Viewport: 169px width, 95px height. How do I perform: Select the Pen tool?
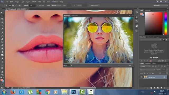tap(2, 59)
